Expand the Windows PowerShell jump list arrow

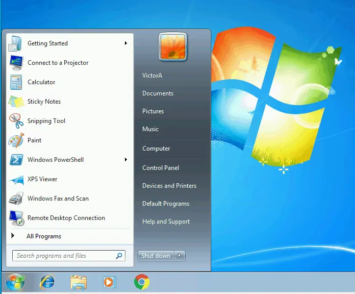[126, 159]
